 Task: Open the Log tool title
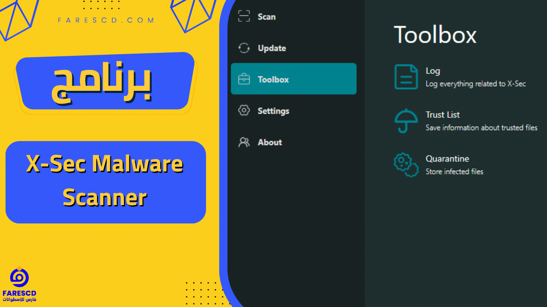click(x=433, y=71)
